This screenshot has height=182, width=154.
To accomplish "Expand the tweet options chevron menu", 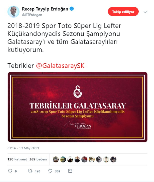I will coord(145,12).
